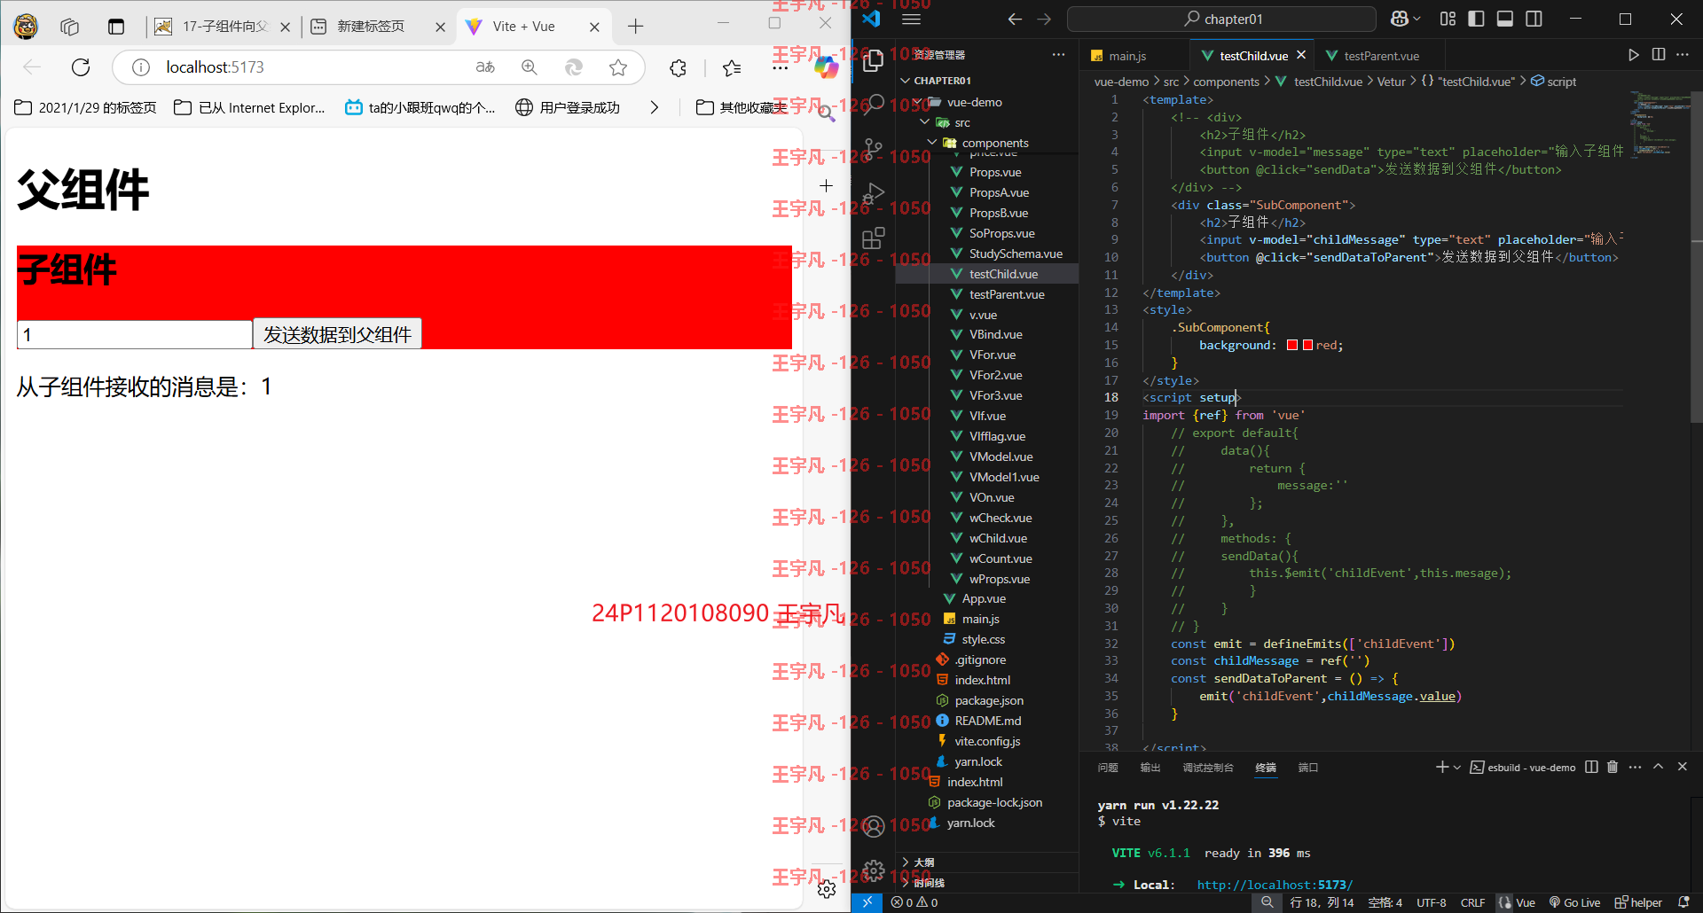Click the 发送数据到父组件 button
The height and width of the screenshot is (913, 1703).
tap(337, 334)
